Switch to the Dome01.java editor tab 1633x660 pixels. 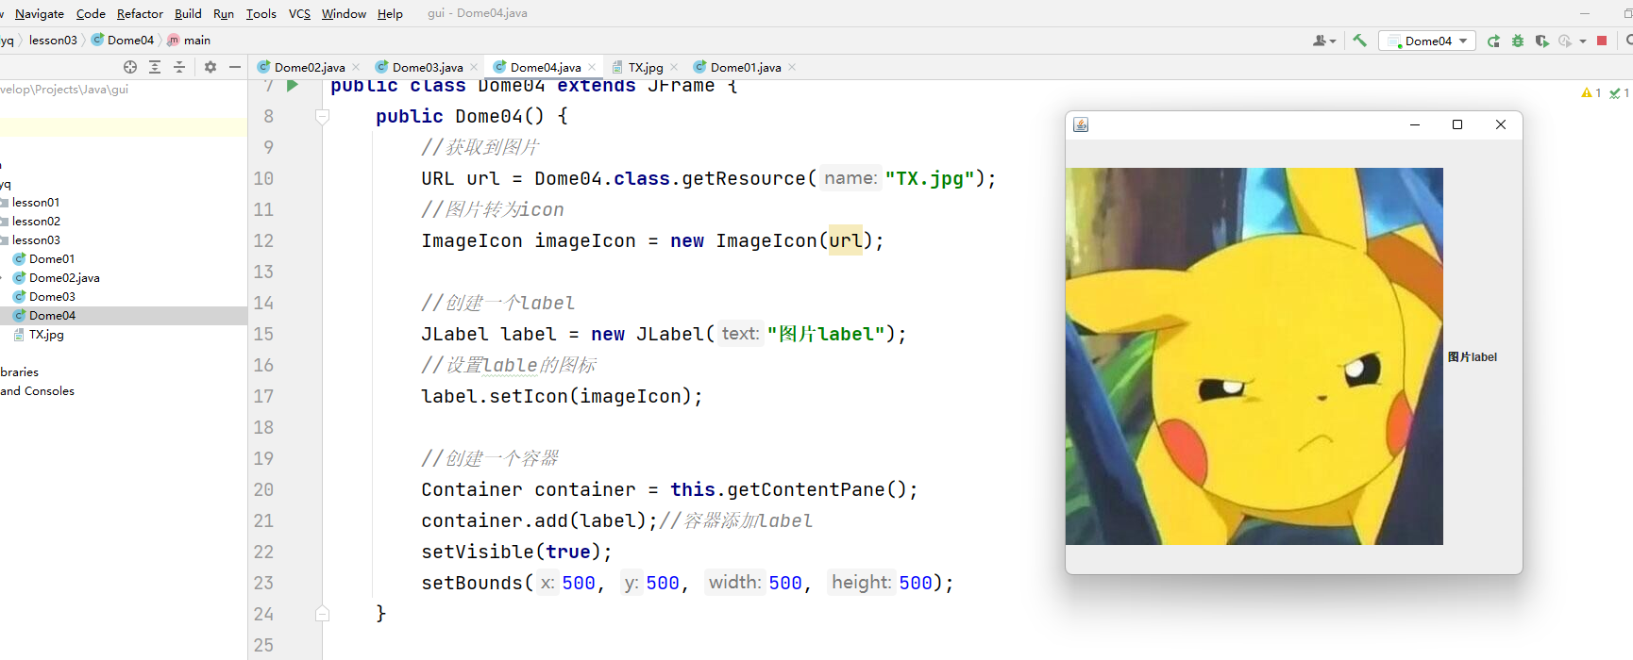(746, 67)
